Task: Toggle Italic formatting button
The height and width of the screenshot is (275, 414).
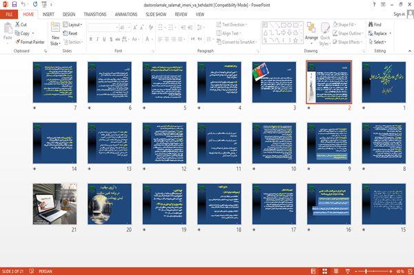Action: point(97,39)
